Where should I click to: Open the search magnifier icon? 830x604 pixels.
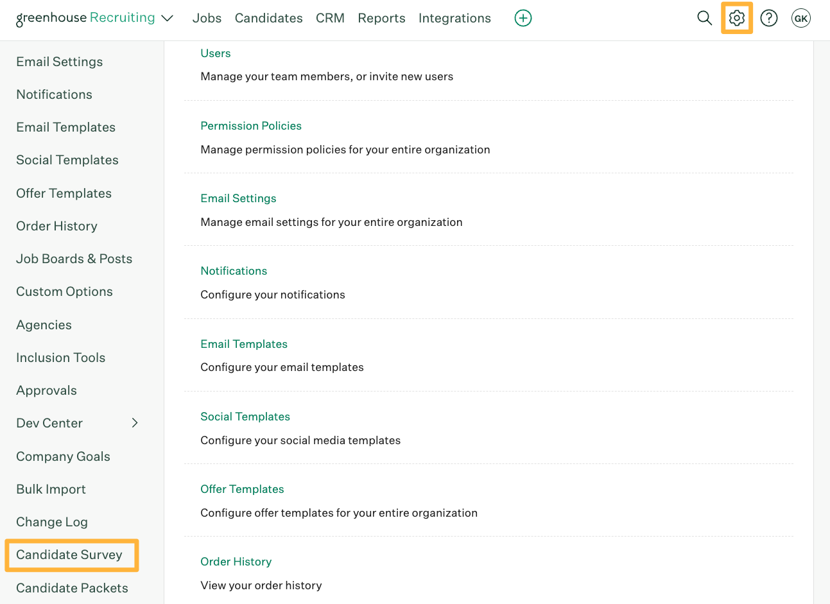(x=704, y=18)
